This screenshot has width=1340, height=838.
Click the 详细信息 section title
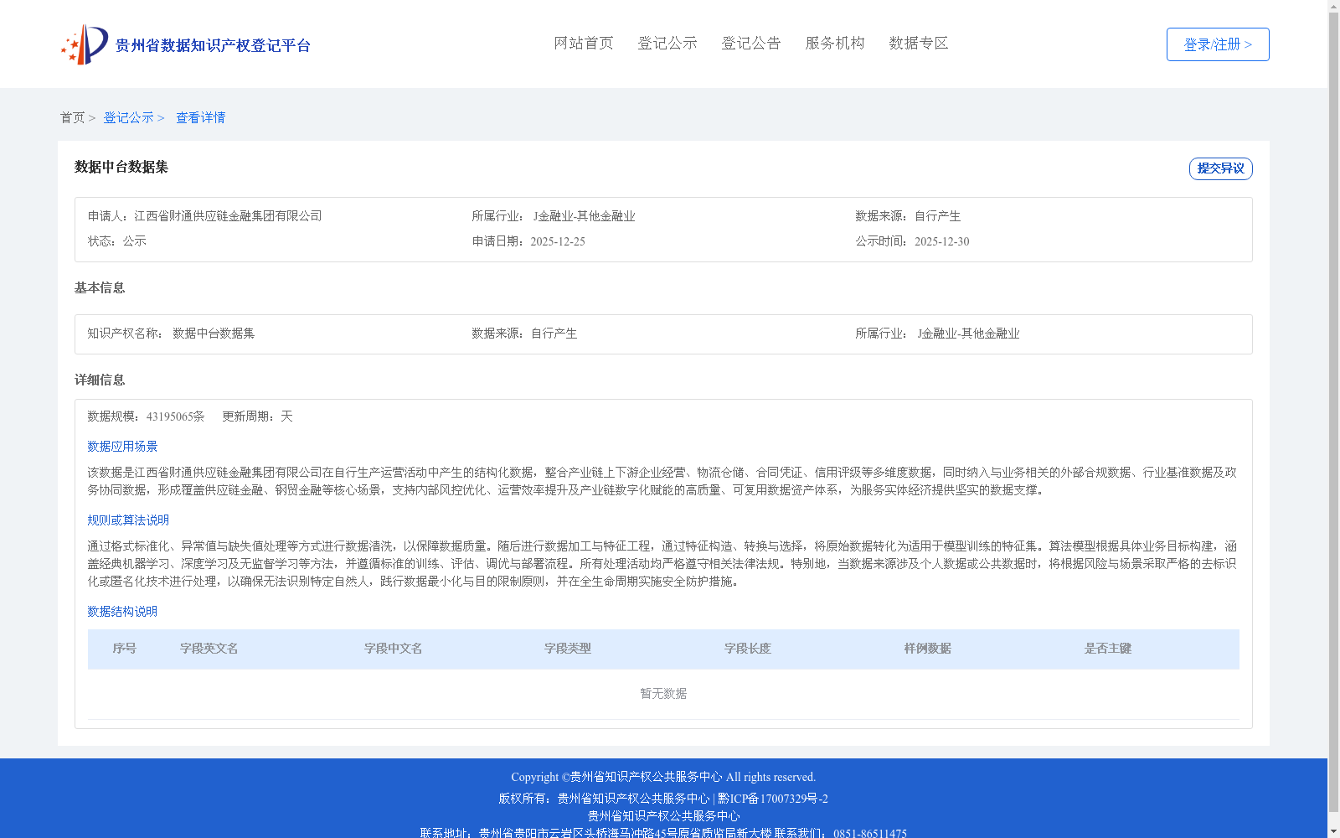point(100,380)
